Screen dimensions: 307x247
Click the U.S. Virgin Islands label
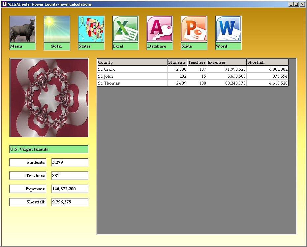pyautogui.click(x=49, y=149)
